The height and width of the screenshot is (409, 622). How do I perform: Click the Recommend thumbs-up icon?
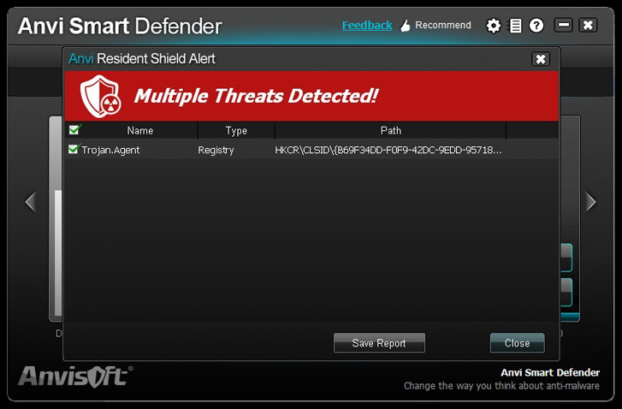[405, 26]
